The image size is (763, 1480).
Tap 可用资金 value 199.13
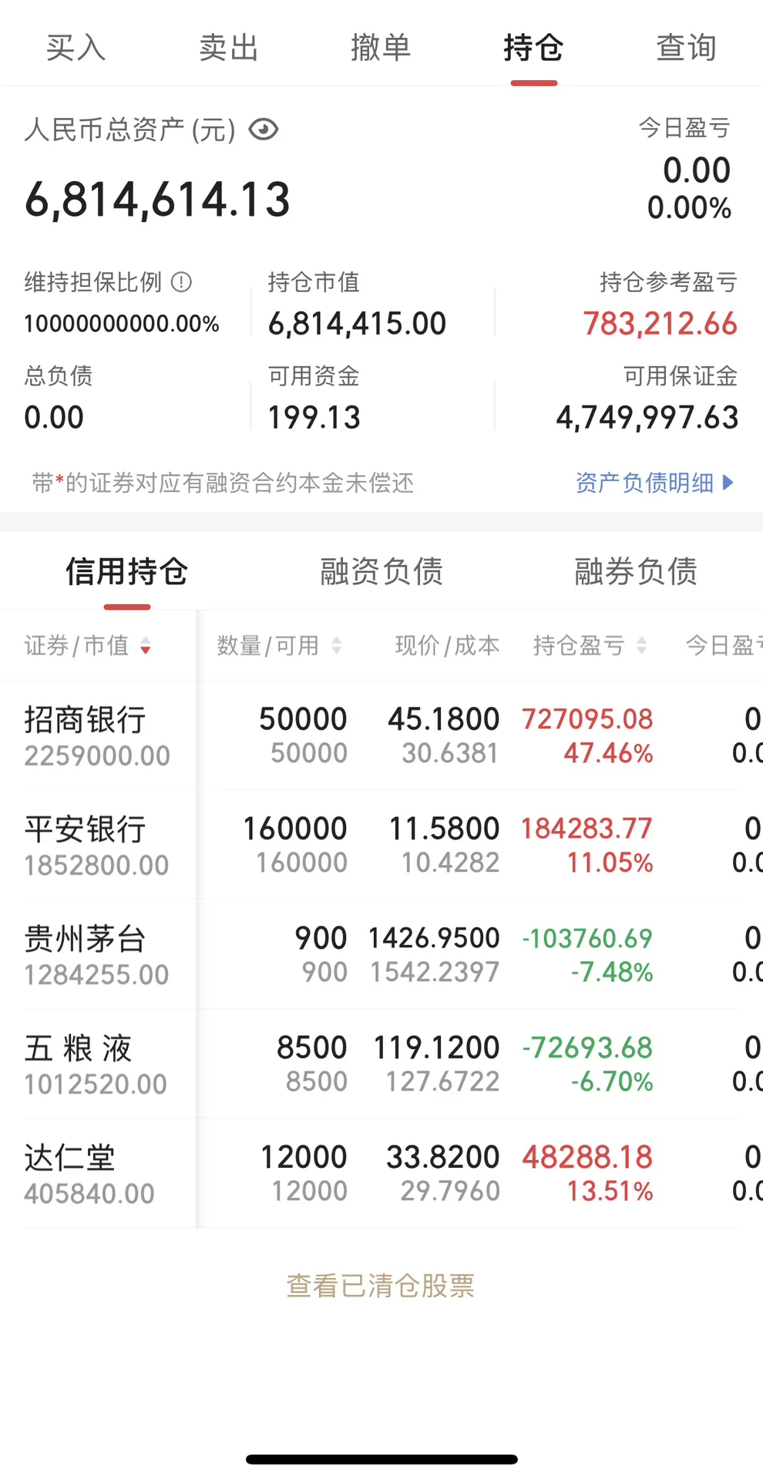click(314, 418)
